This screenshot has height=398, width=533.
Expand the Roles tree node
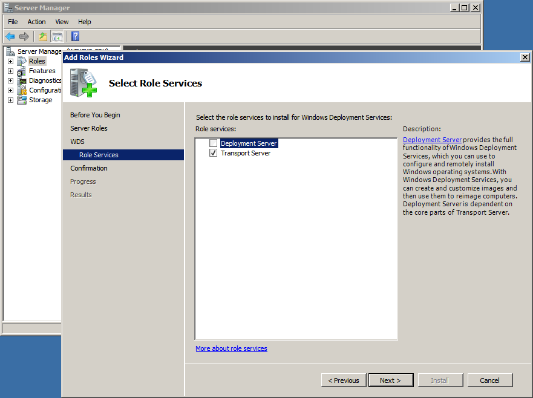coord(10,62)
